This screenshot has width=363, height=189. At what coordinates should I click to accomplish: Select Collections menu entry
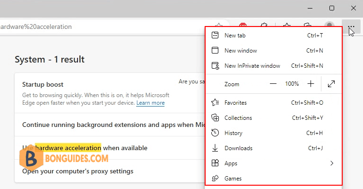pyautogui.click(x=274, y=118)
